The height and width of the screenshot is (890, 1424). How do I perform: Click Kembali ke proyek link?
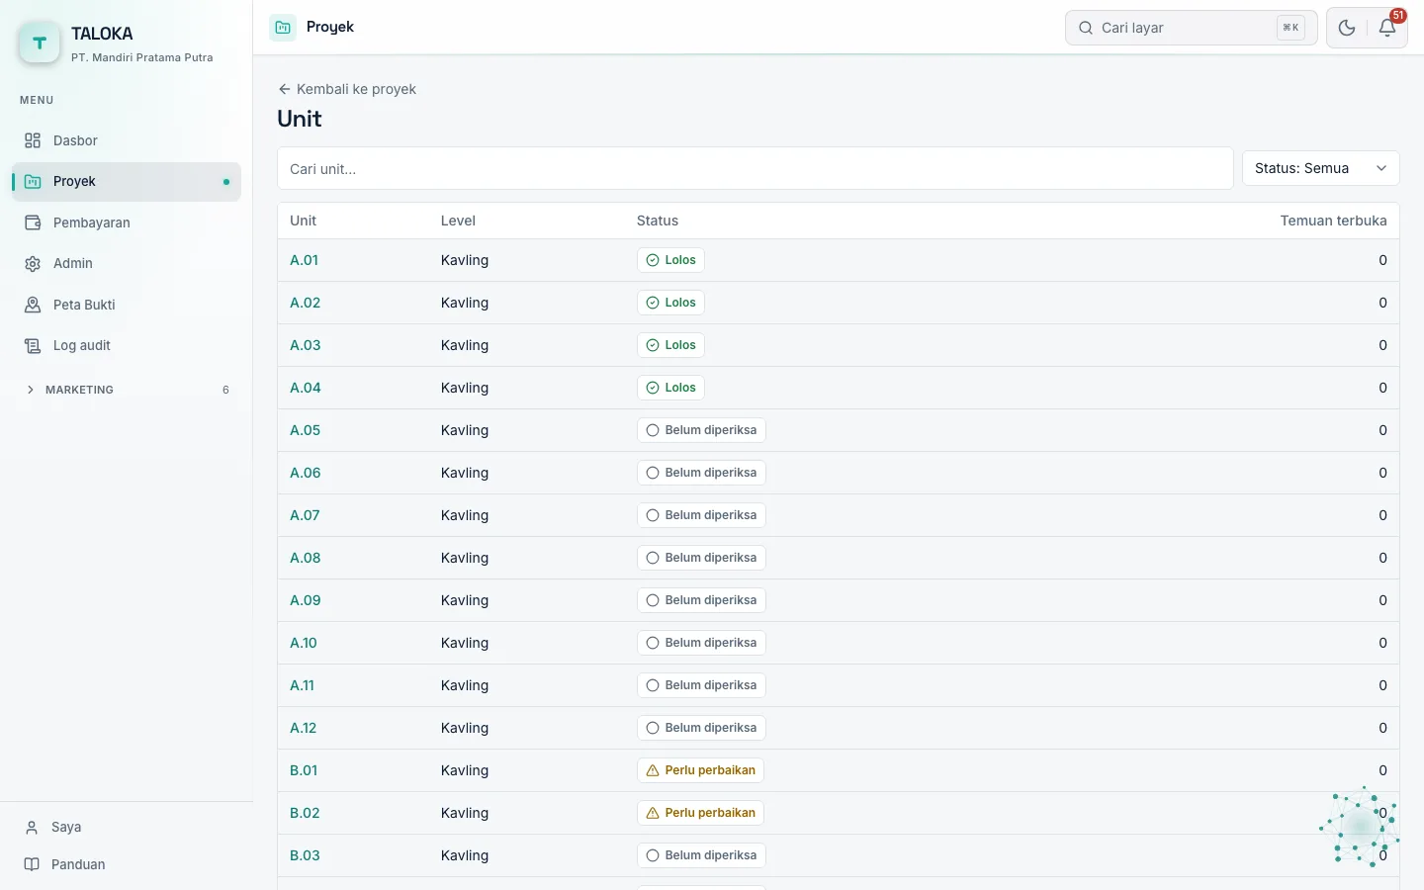point(347,89)
